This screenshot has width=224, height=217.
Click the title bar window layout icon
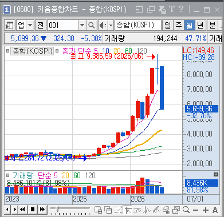click(x=139, y=9)
